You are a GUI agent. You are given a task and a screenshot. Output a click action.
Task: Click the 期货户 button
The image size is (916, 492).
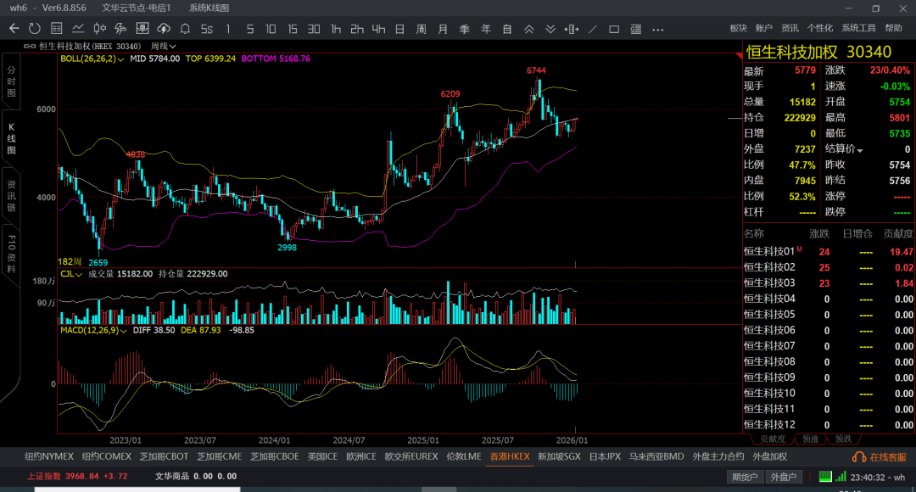[x=745, y=477]
